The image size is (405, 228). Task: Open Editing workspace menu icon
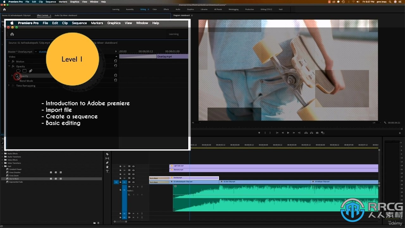[x=148, y=9]
